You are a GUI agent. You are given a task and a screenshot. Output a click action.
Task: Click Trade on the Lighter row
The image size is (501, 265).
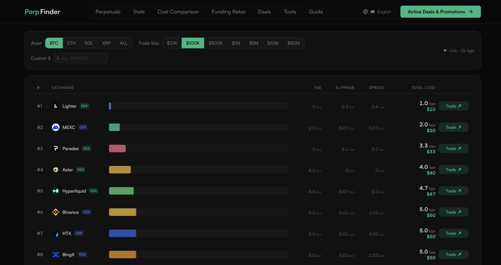(453, 106)
